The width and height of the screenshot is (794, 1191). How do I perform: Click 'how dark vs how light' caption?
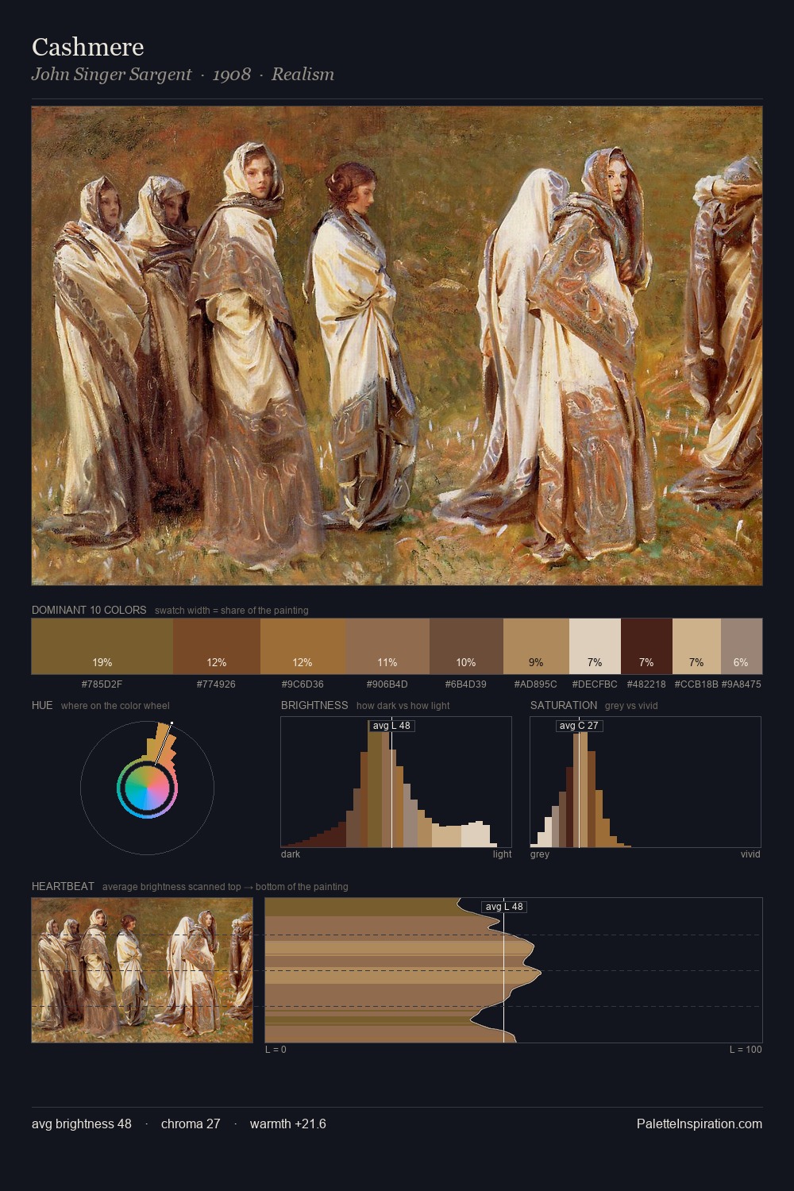pos(403,706)
